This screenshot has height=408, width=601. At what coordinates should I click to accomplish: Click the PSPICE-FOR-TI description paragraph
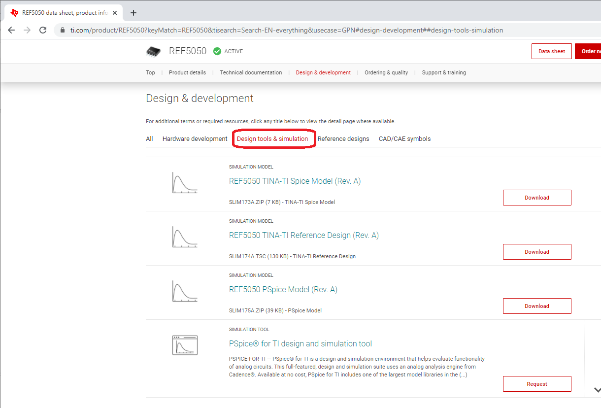pyautogui.click(x=357, y=367)
